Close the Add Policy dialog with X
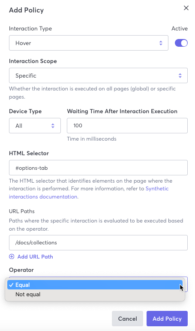 click(186, 8)
